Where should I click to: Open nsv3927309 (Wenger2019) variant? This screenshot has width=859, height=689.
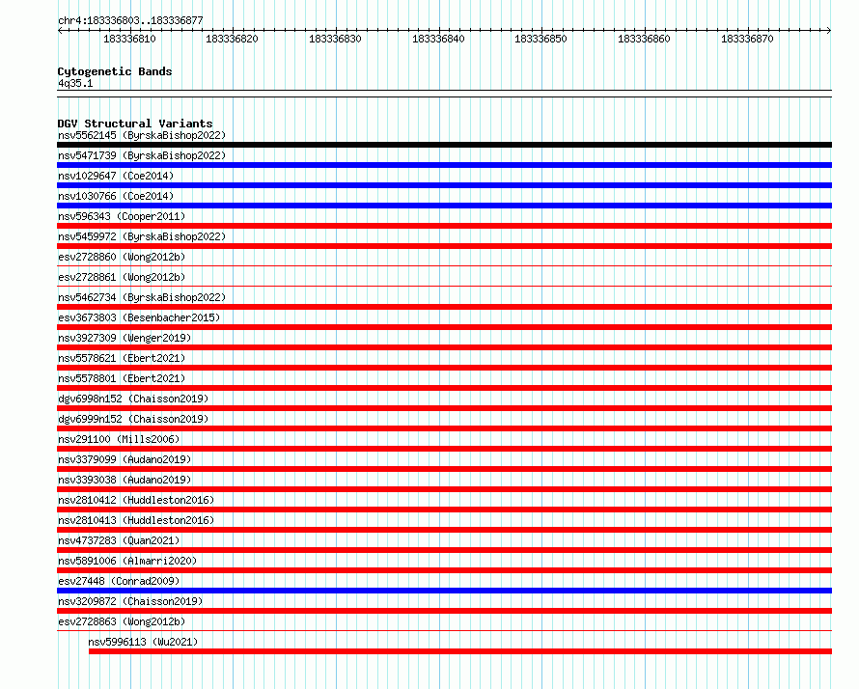point(125,338)
